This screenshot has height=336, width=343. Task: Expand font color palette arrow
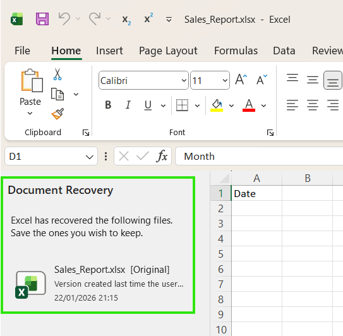coord(264,106)
